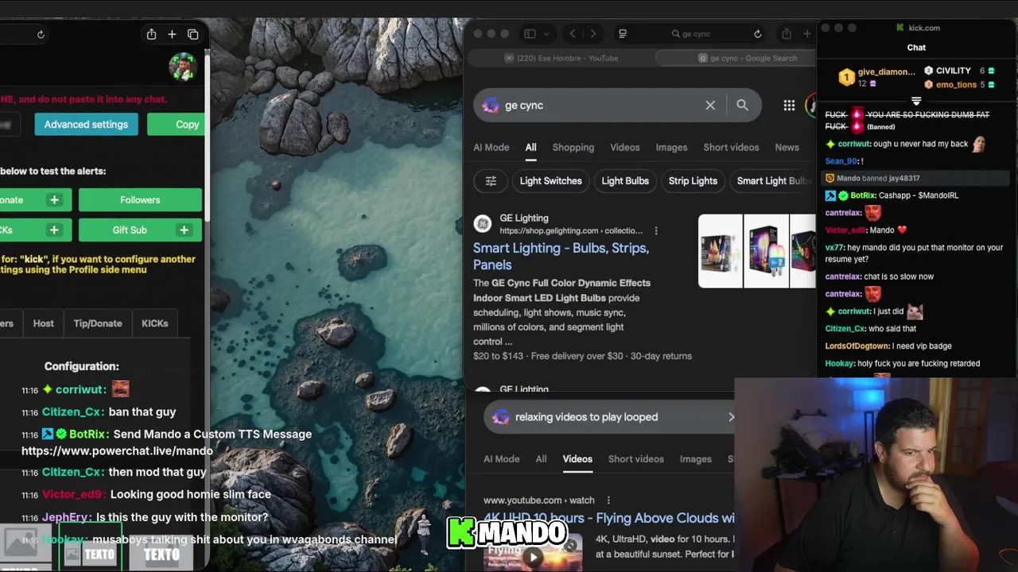Click the Smart Light Bulbs filter chip
This screenshot has height=572, width=1018.
(773, 181)
